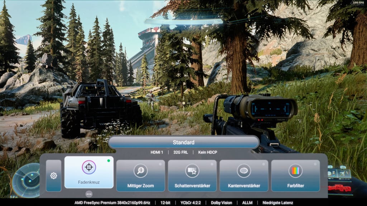Select the Fadenkreuz crosshair tile
The height and width of the screenshot is (206, 367).
pyautogui.click(x=89, y=172)
